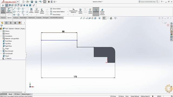Expand the manager panel tabs chevron
Viewport: 173px width, 97px height.
point(24,23)
